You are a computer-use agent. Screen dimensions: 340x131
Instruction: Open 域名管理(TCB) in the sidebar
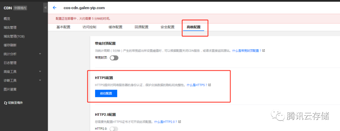(14, 36)
